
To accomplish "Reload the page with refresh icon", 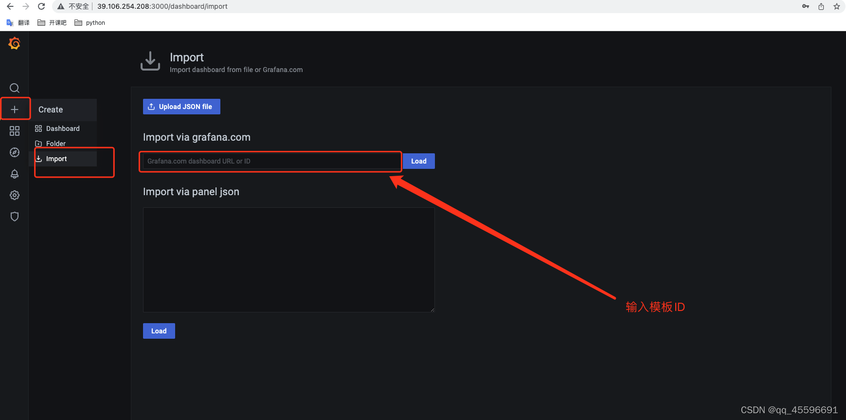I will point(41,6).
